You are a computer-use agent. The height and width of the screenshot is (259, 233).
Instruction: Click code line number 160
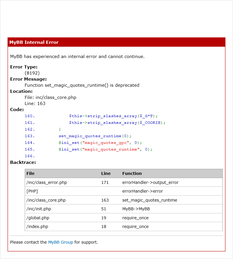click(30, 116)
